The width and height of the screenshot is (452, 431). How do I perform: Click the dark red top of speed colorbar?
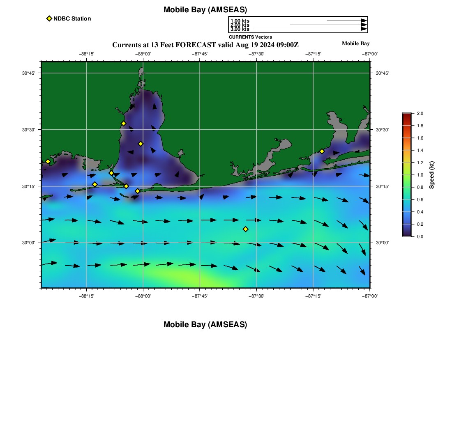[407, 116]
